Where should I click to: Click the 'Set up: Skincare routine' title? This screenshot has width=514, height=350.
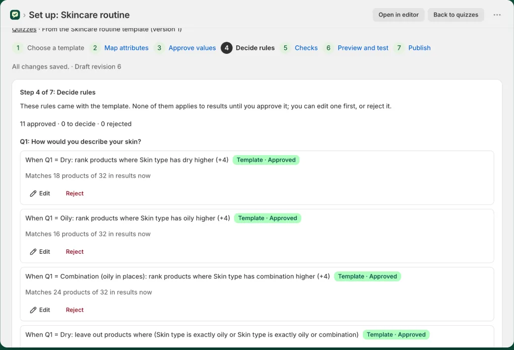[79, 15]
